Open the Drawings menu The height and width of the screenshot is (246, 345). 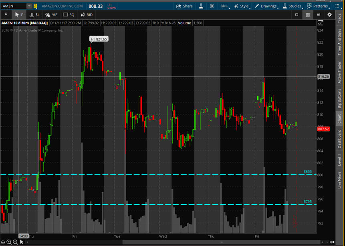(266, 6)
